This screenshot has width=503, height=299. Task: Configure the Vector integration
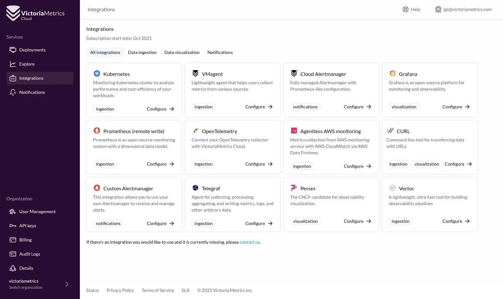[456, 221]
